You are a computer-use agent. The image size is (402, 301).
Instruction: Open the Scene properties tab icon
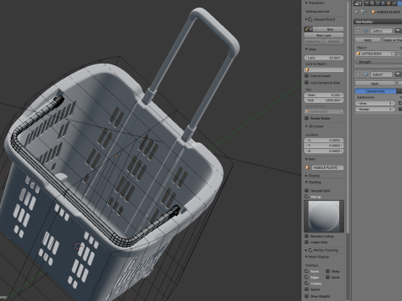(378, 3)
